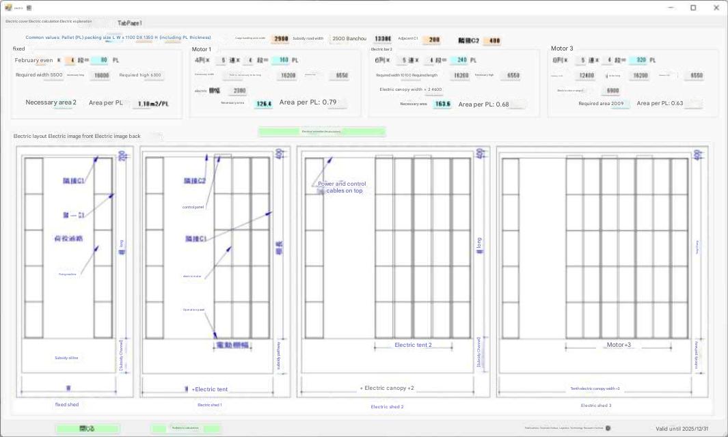Click the 320 PL field in Motor 3
Image resolution: width=728 pixels, height=437 pixels.
click(x=641, y=60)
